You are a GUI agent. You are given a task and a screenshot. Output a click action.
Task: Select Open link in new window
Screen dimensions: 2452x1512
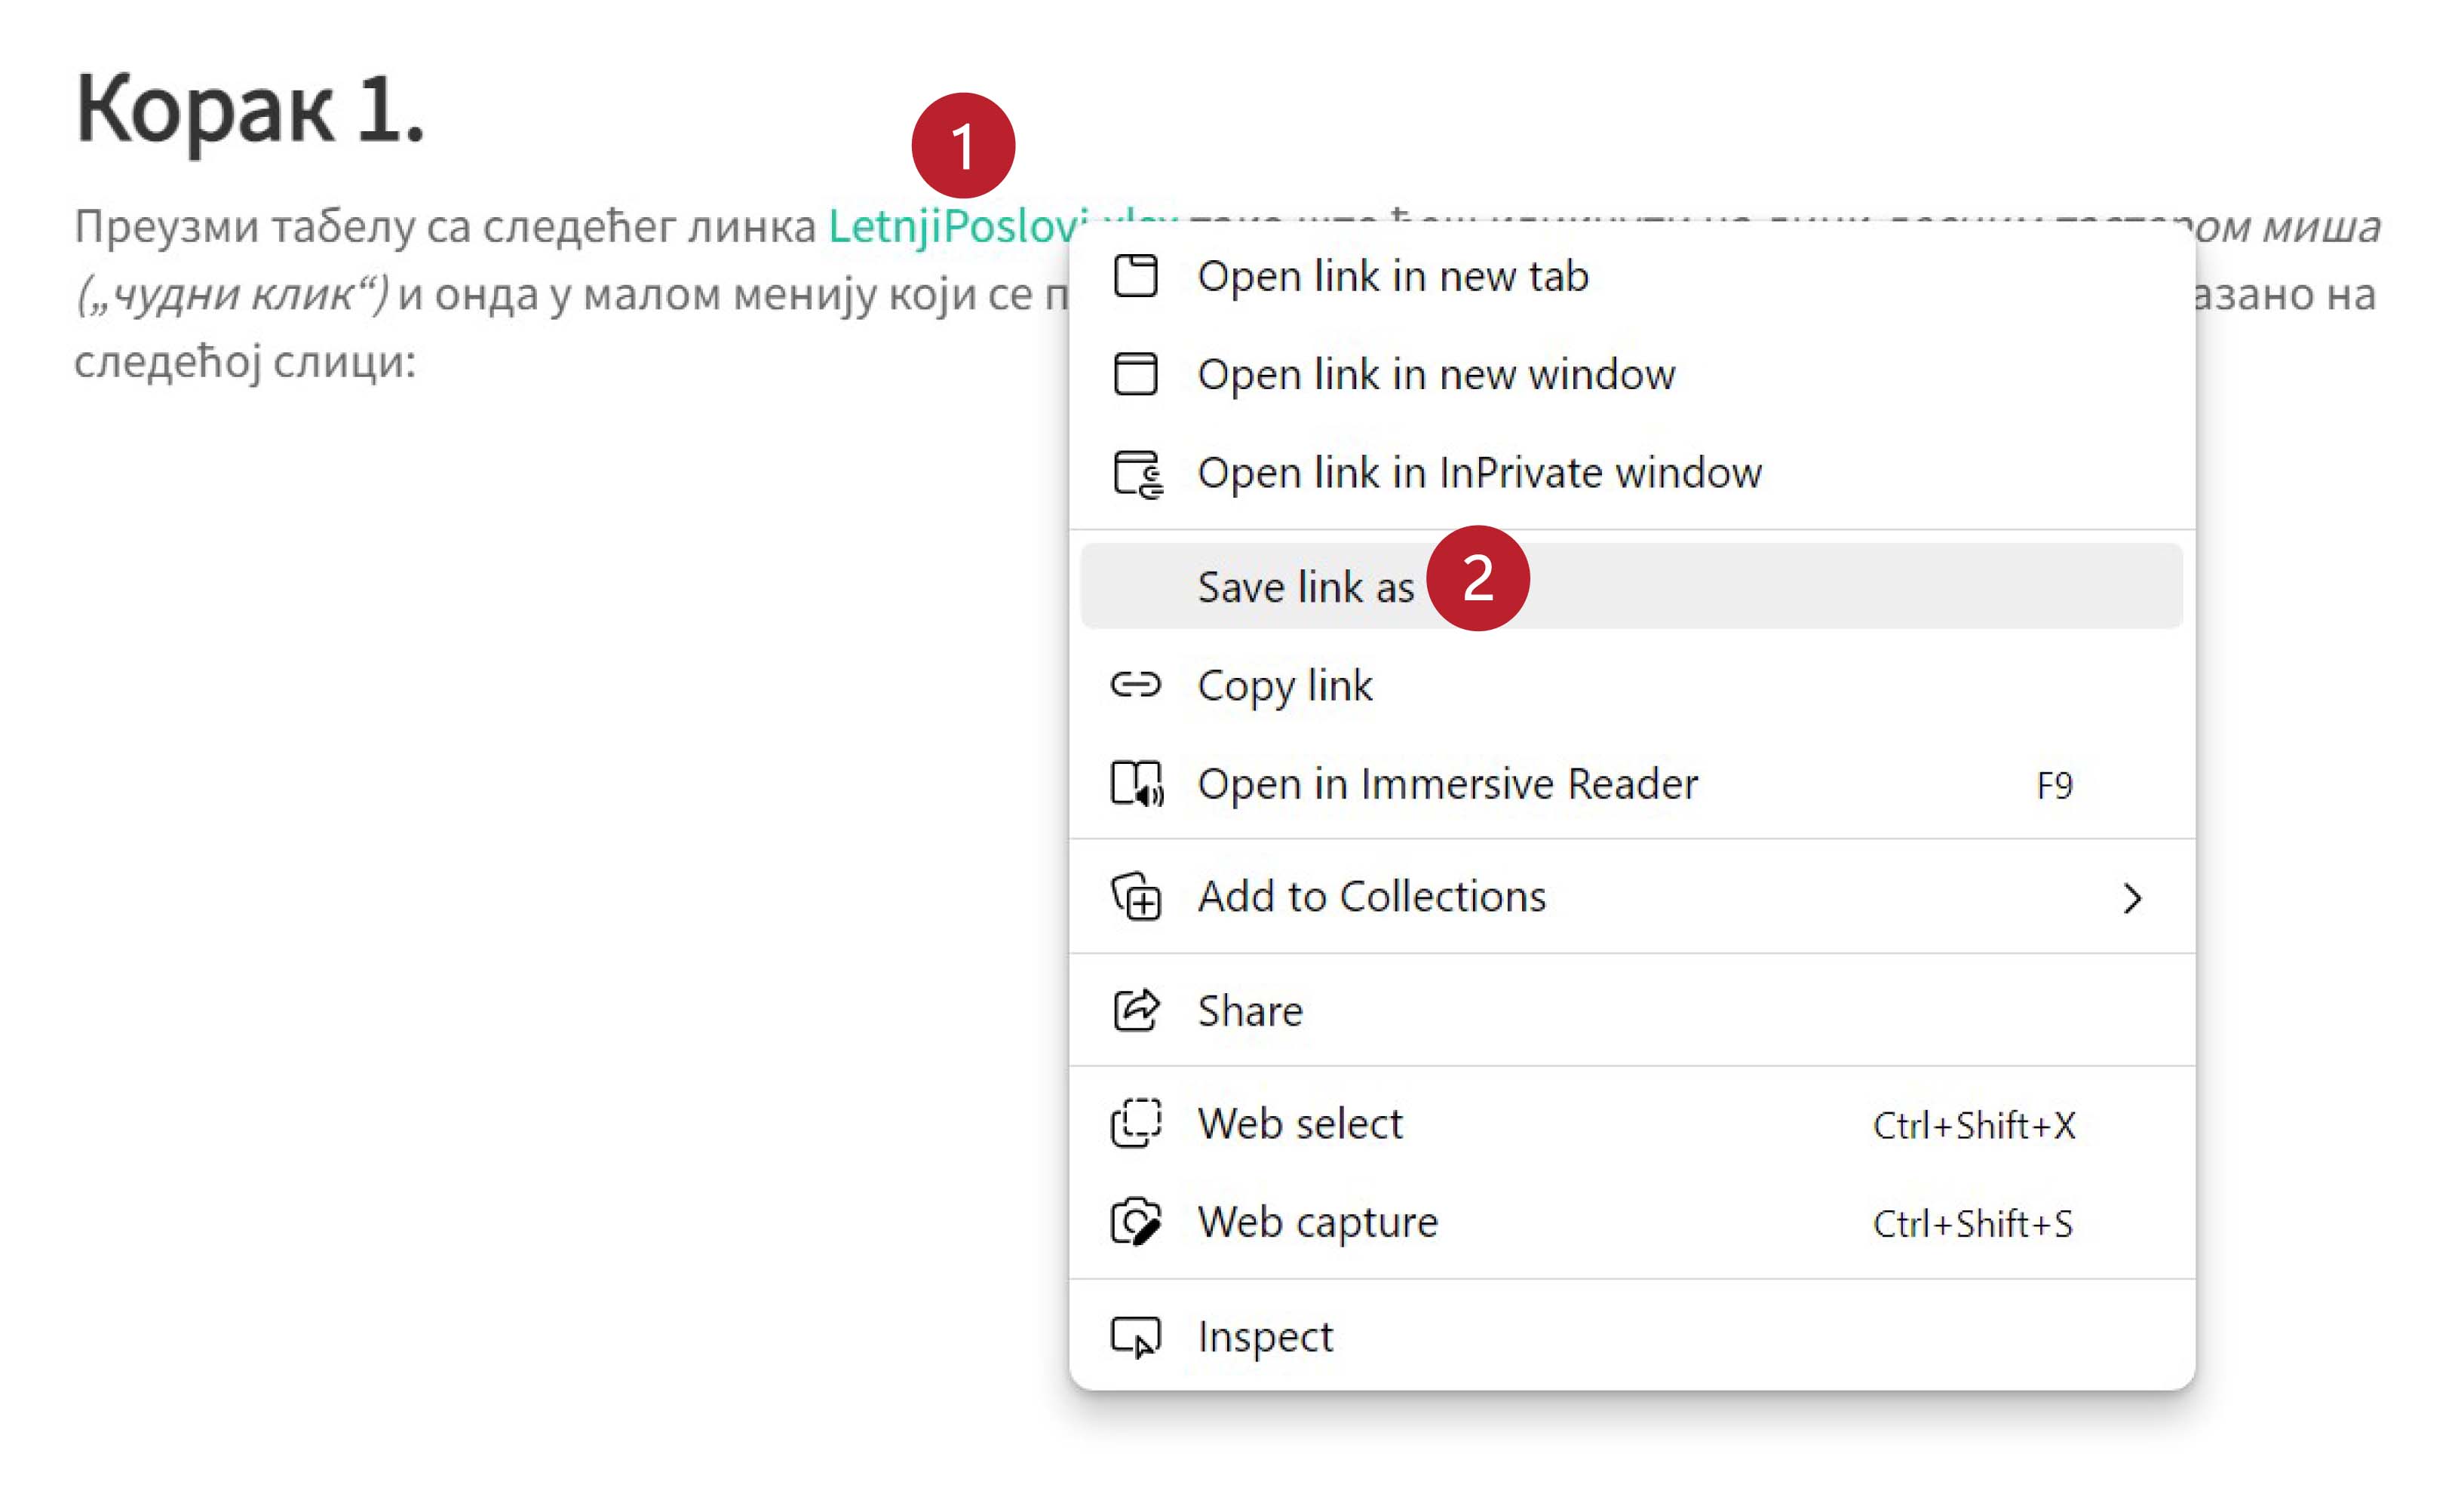(x=1435, y=374)
